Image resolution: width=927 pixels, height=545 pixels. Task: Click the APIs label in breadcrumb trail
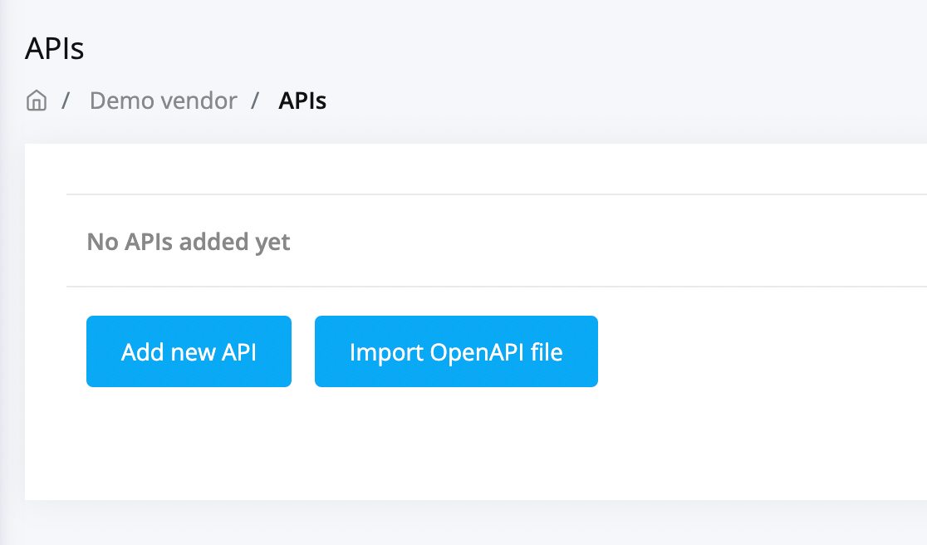tap(302, 100)
